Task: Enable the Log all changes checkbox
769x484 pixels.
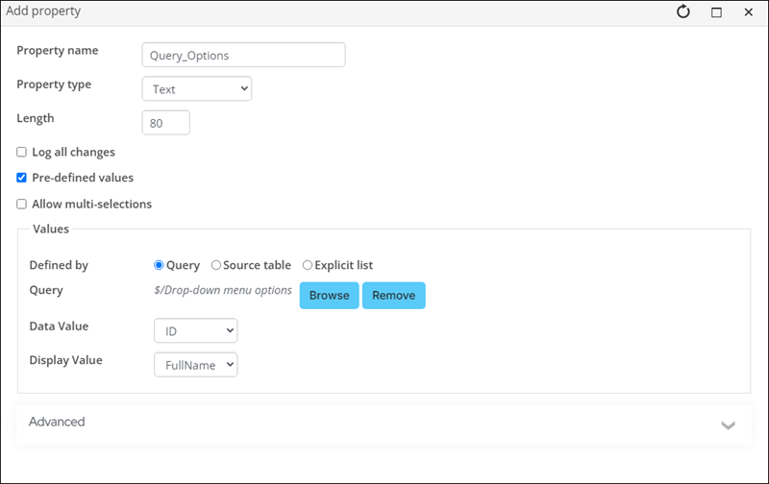Action: point(22,152)
